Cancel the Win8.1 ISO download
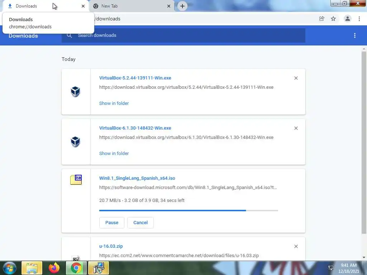This screenshot has width=367, height=275. 140,223
